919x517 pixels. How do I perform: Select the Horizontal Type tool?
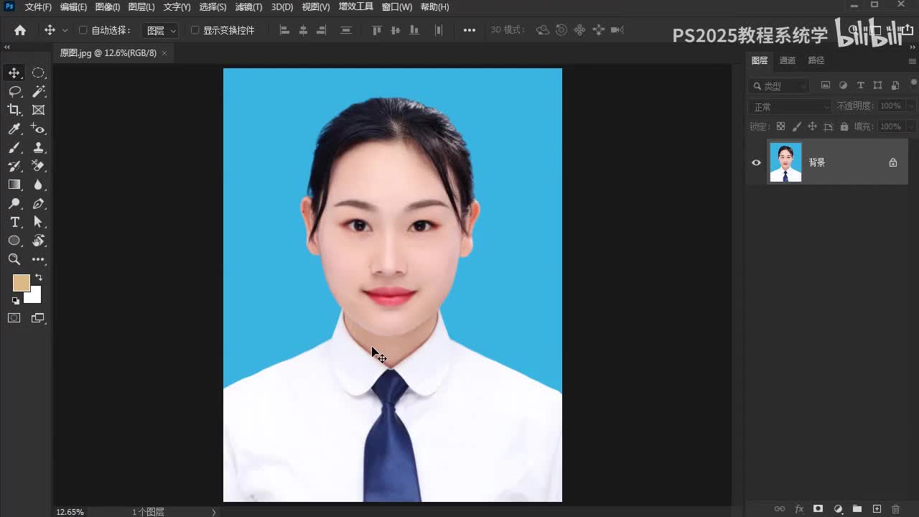click(x=14, y=222)
